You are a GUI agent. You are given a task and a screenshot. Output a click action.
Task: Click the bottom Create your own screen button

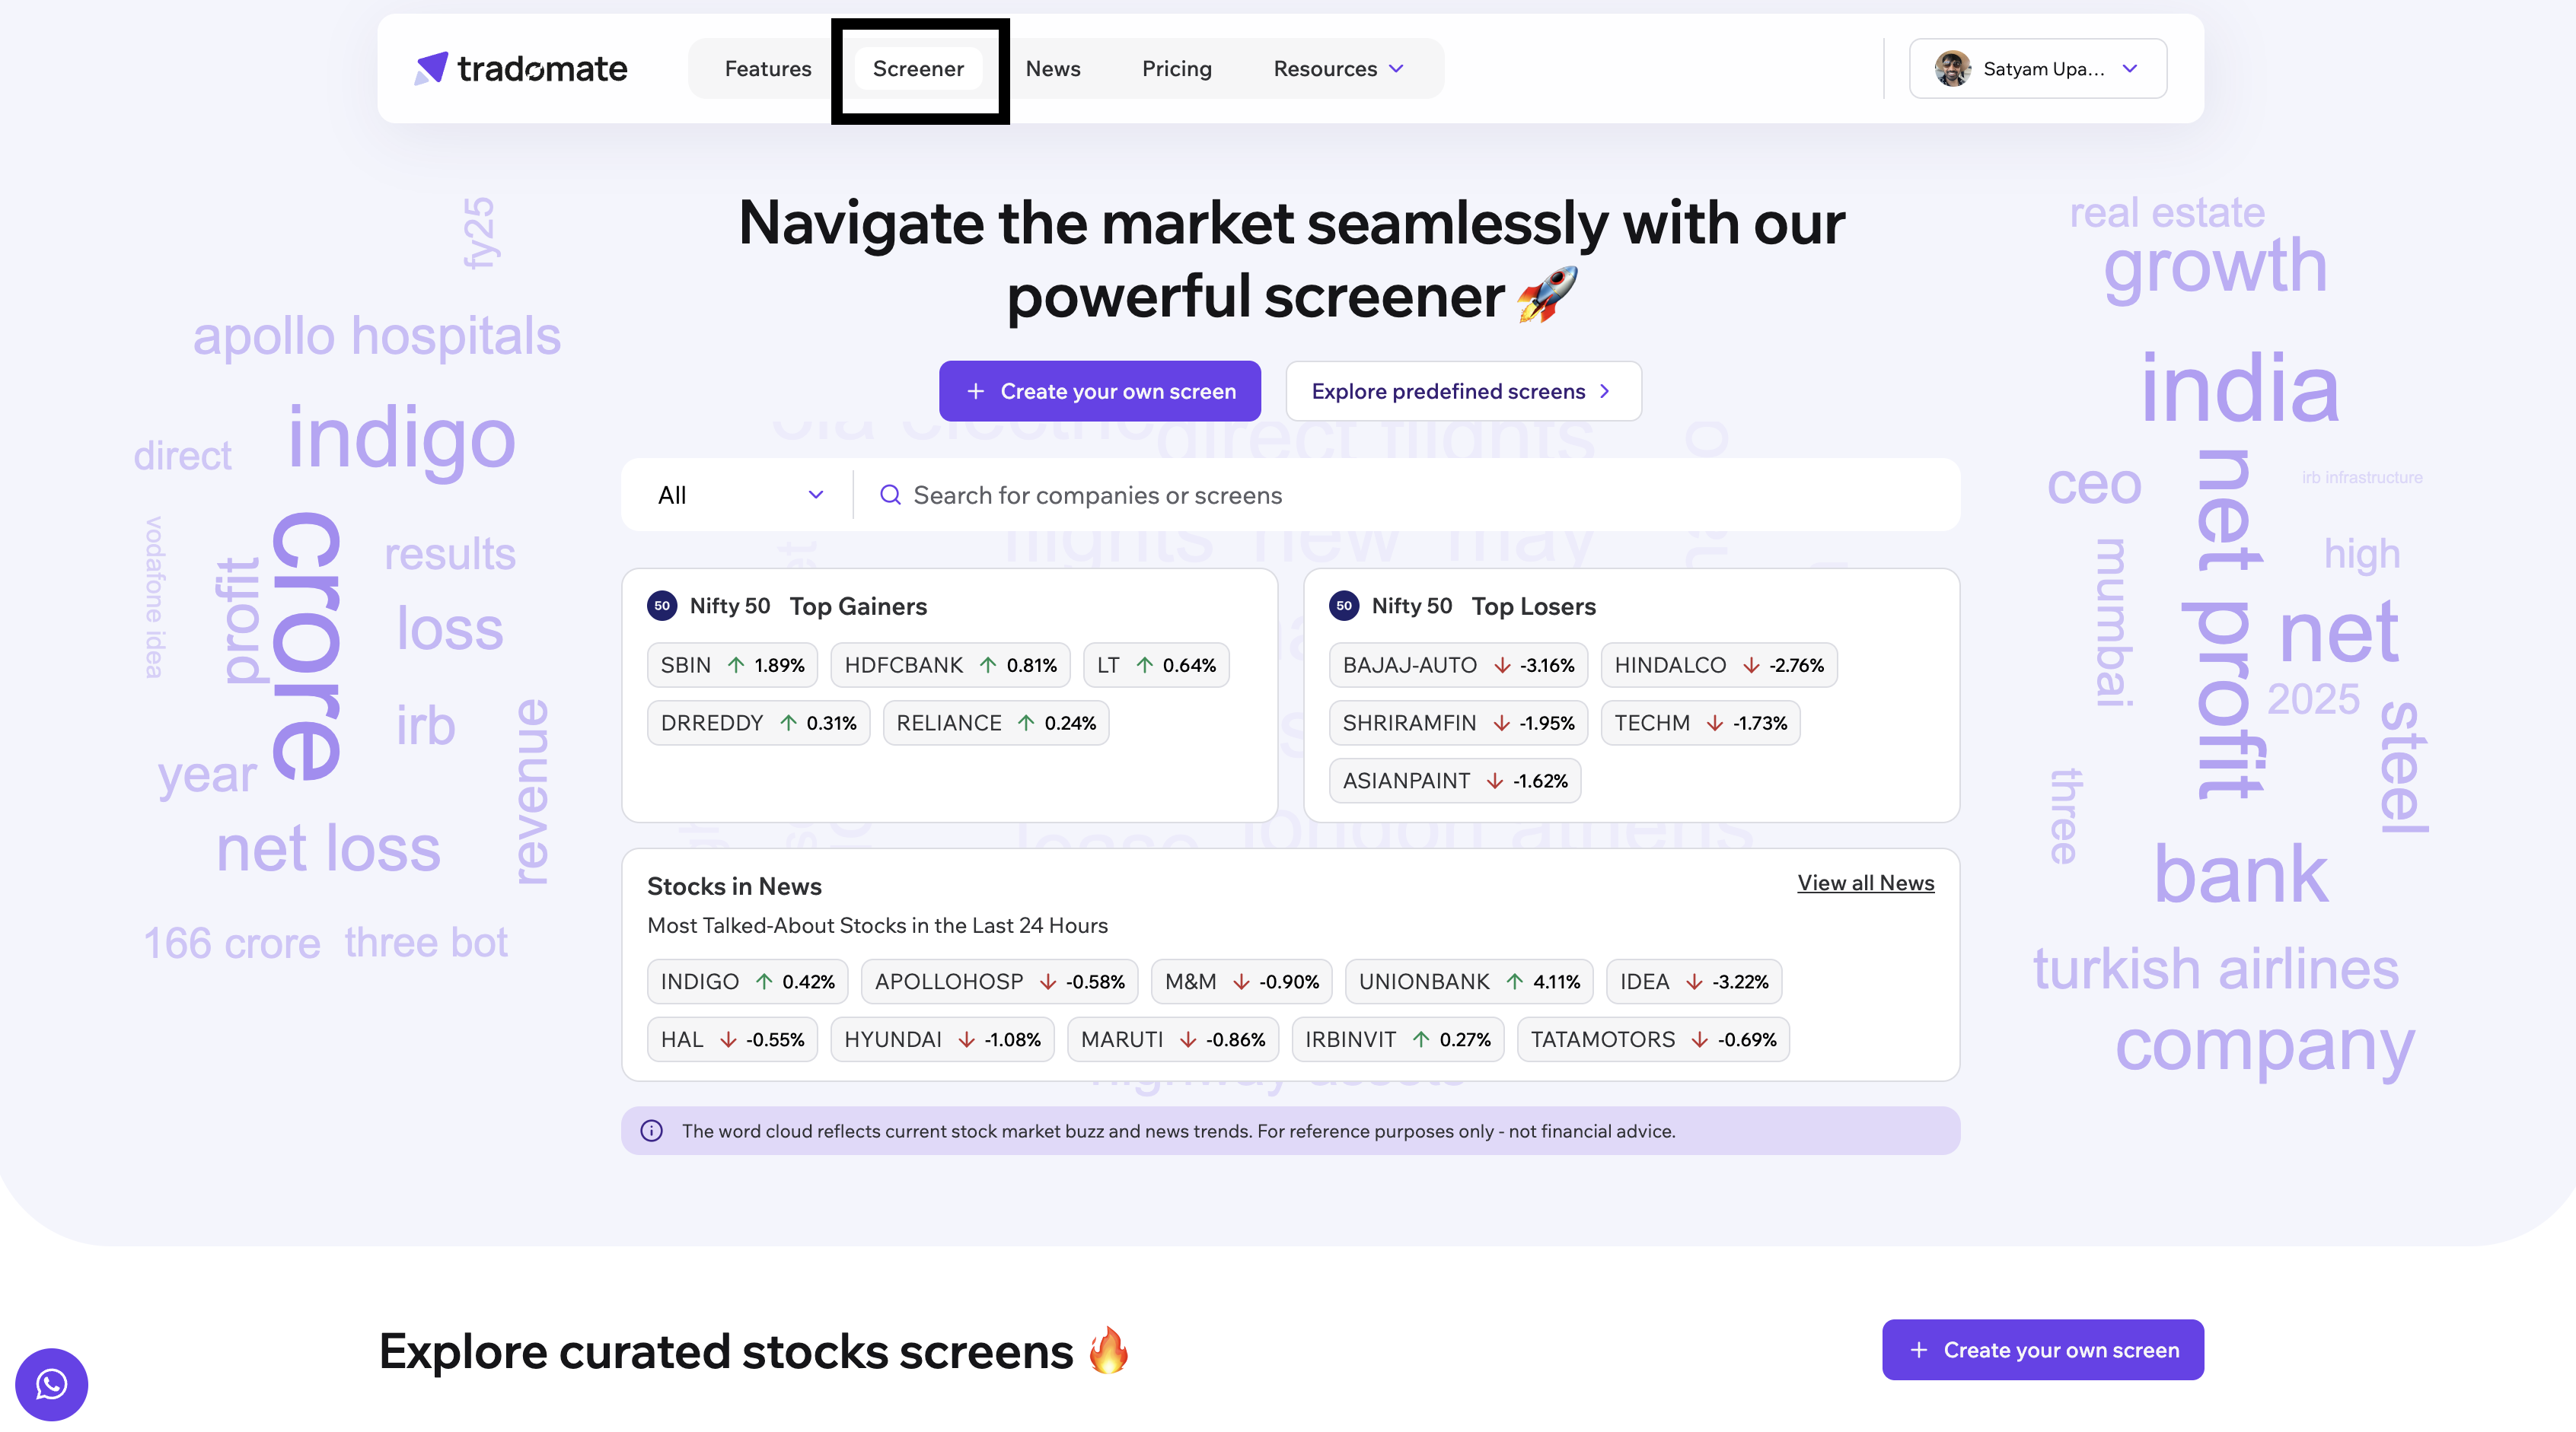coord(2042,1349)
